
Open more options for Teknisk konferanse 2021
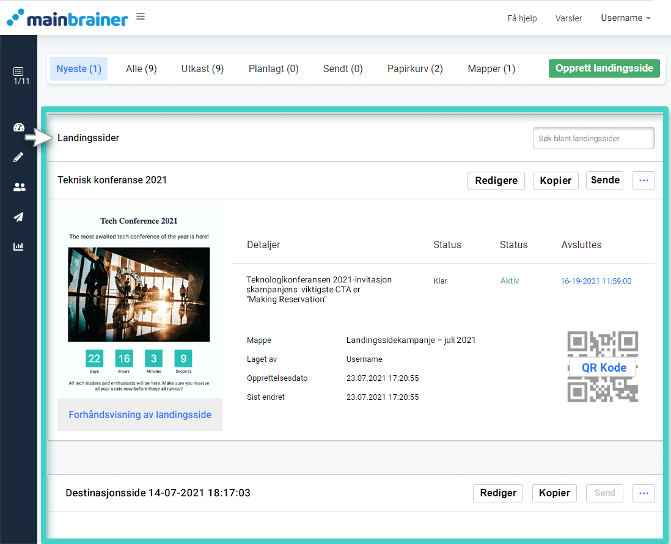coord(643,180)
